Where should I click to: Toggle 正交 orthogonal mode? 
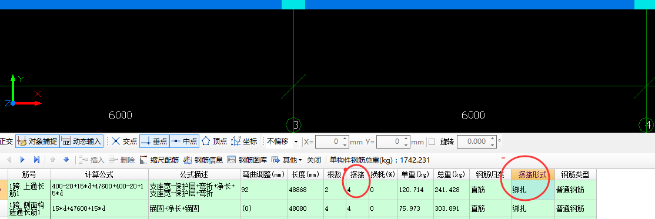coord(6,141)
